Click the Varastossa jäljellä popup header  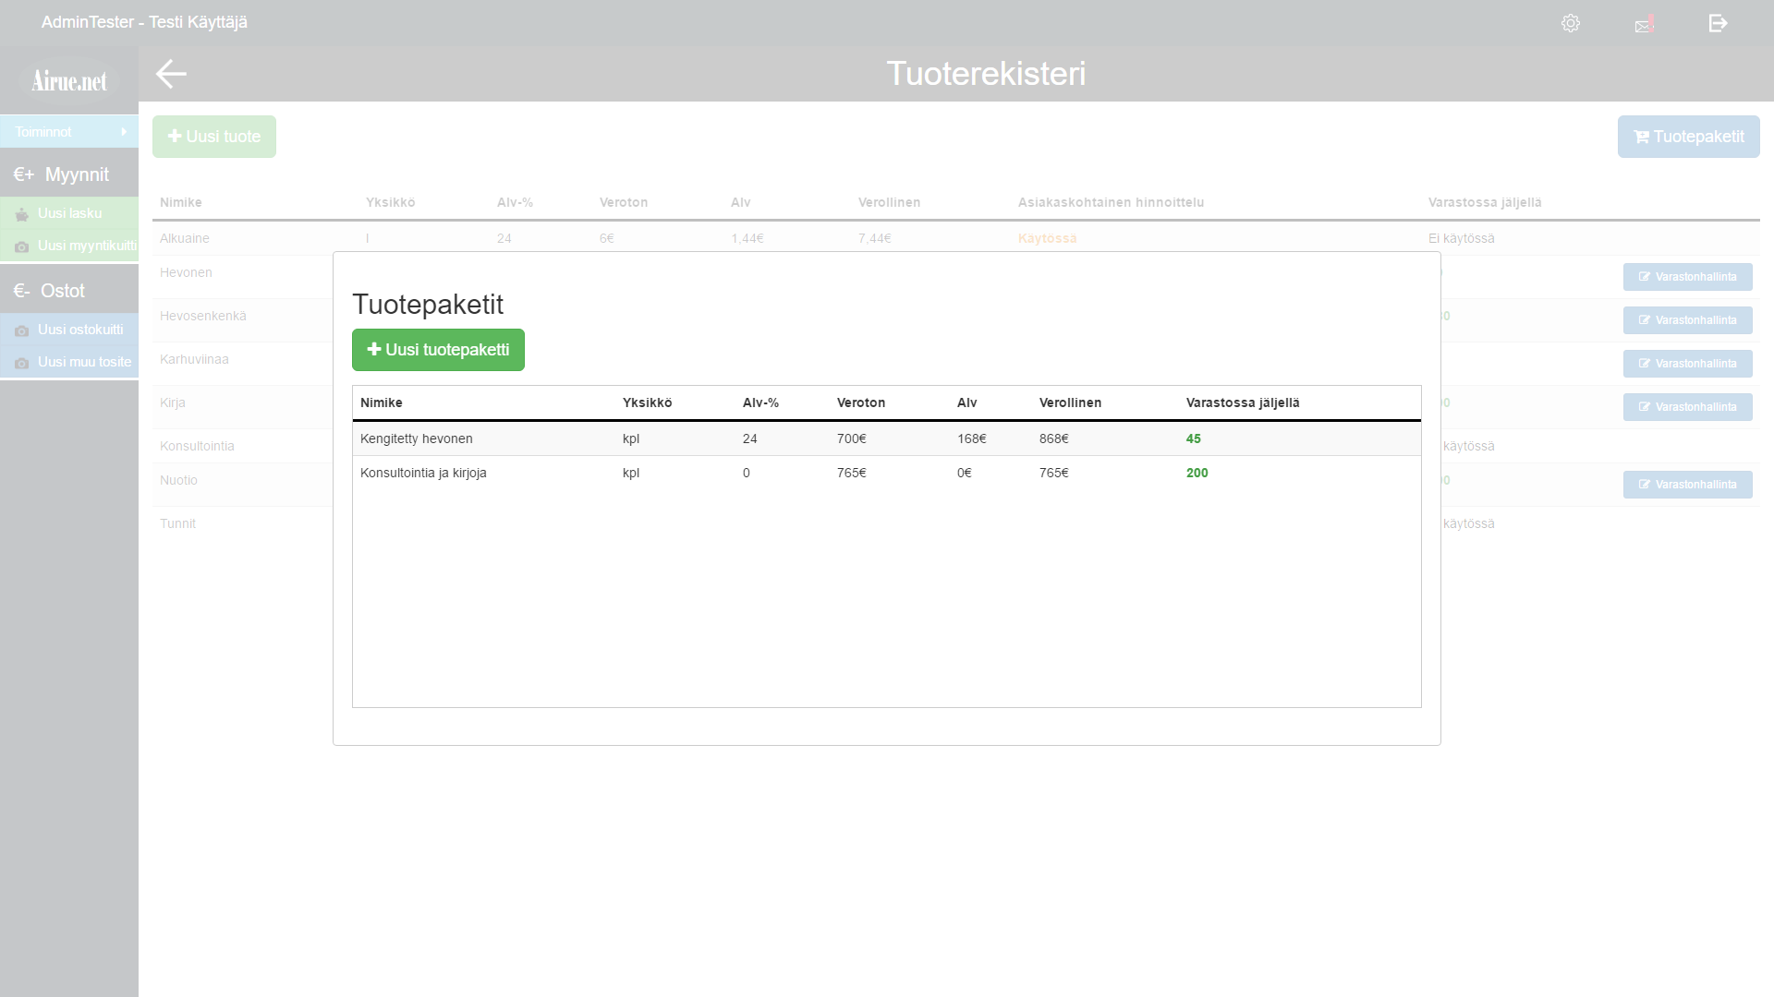coord(1243,402)
